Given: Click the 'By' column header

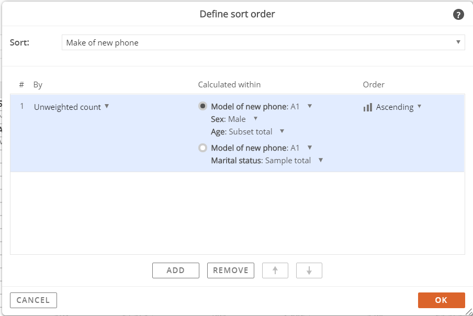Looking at the screenshot, I should click(38, 85).
